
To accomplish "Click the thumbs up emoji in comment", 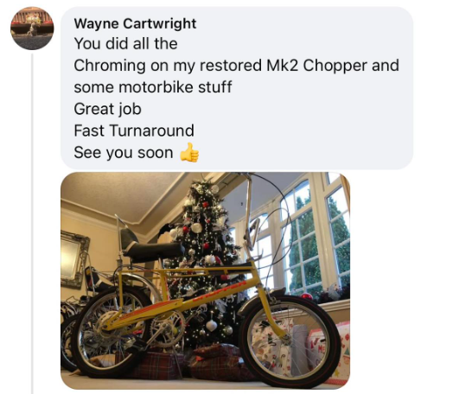I will click(189, 152).
